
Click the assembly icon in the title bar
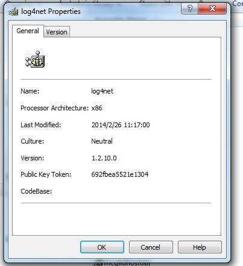point(13,11)
